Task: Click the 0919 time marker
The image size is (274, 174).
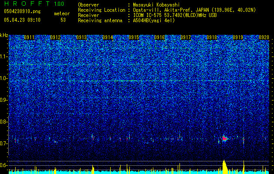Action: [x=238, y=37]
